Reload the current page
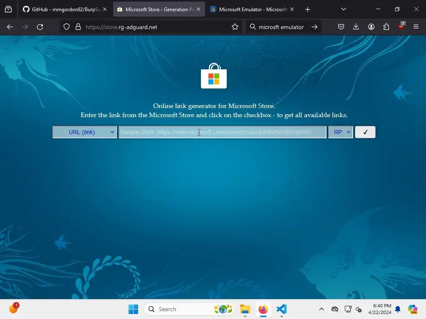 coord(40,27)
